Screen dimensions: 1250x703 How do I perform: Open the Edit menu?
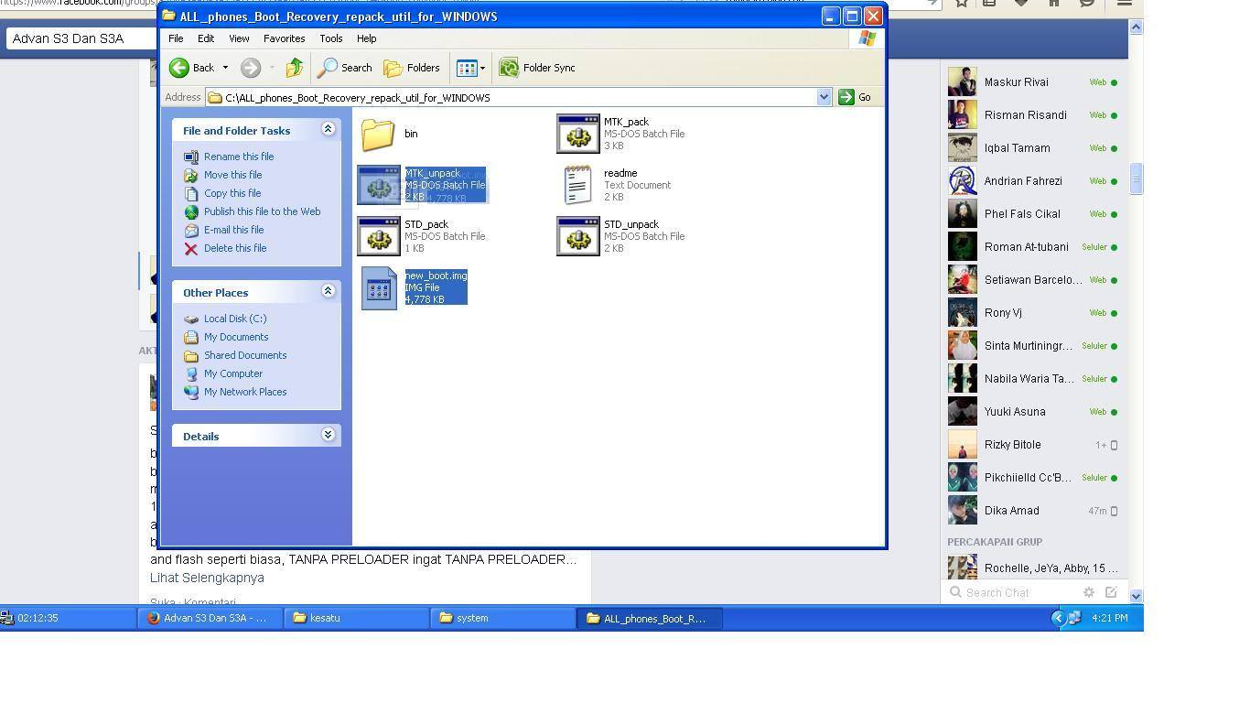(206, 38)
